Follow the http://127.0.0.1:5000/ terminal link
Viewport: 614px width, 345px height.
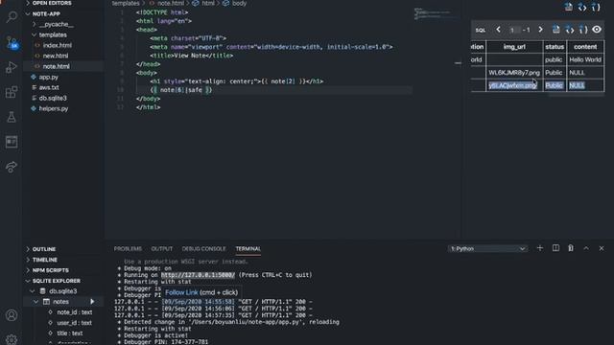pos(198,275)
